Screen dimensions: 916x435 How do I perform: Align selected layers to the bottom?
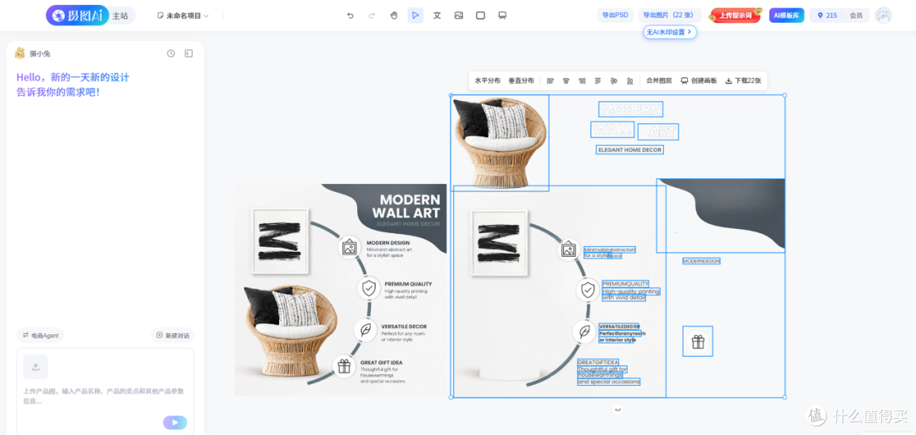coord(629,81)
